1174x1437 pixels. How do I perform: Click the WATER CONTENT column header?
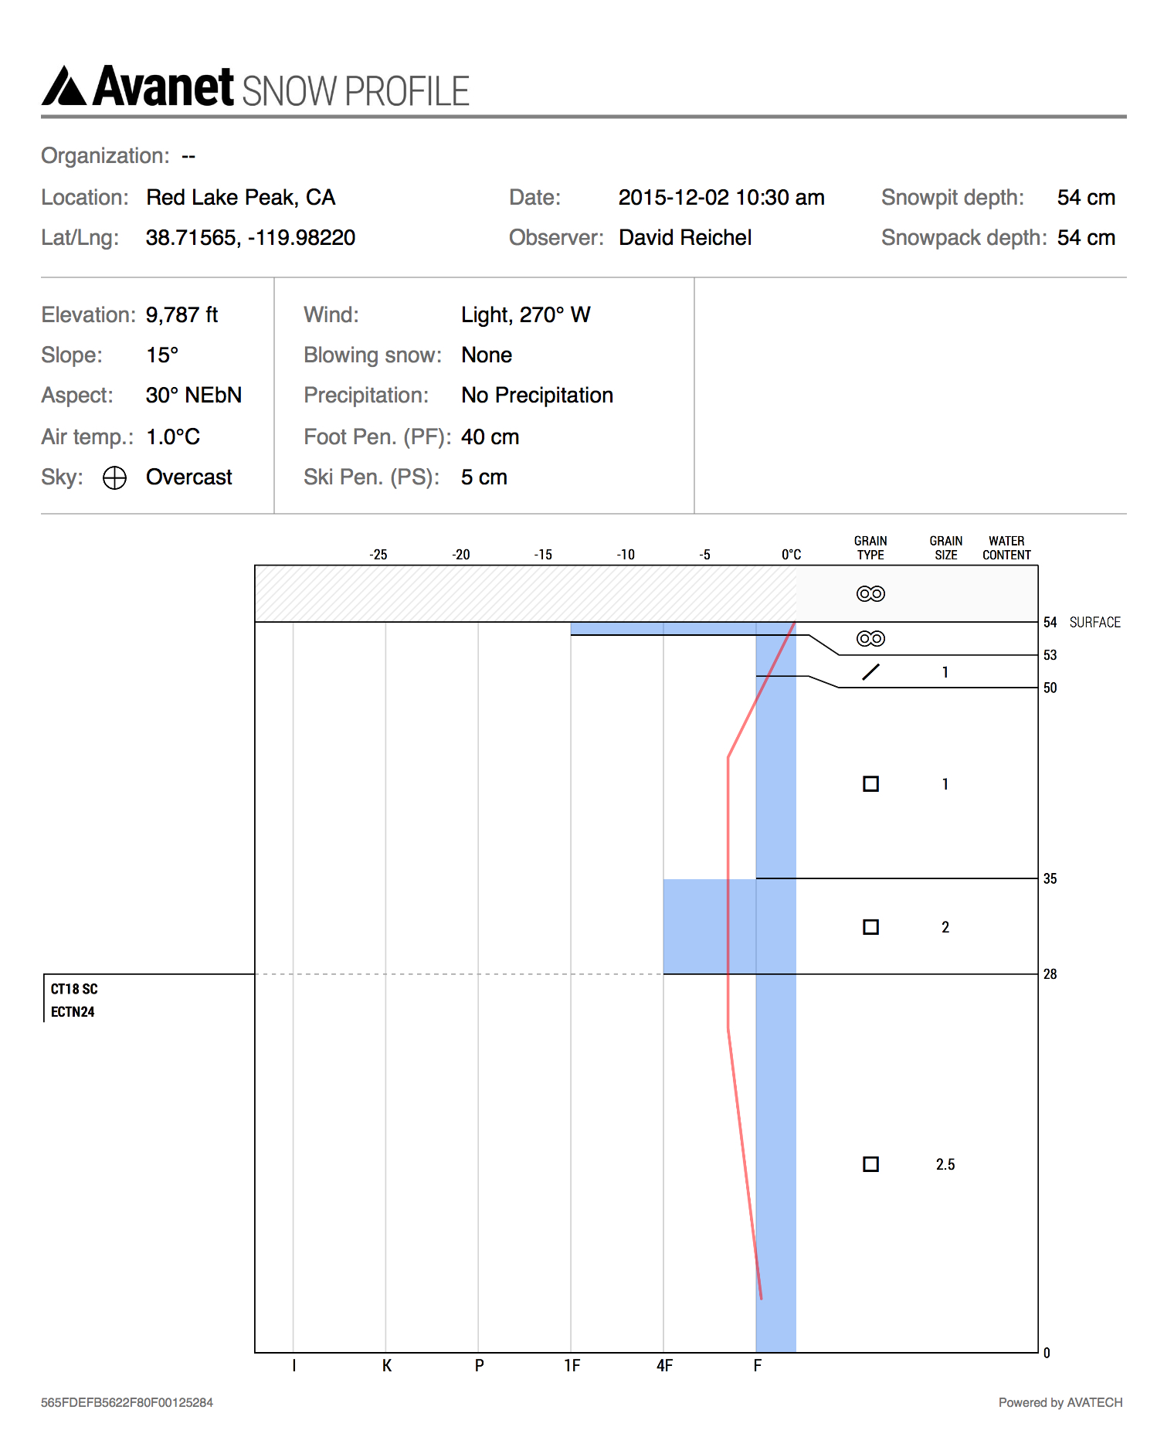click(1006, 548)
